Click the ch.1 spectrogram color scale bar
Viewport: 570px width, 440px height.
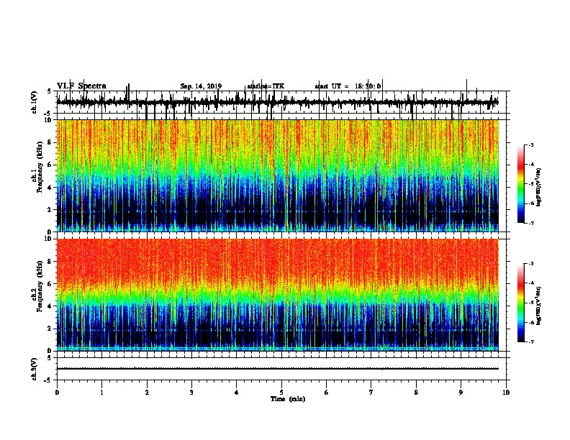[520, 184]
